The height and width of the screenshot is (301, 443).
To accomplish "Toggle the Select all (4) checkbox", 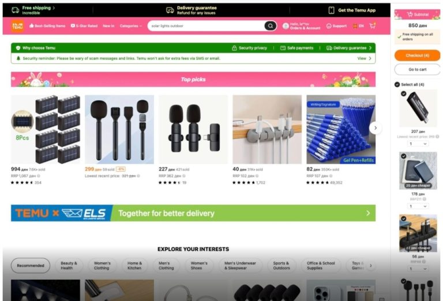I will (x=397, y=84).
